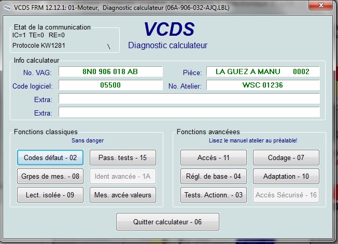
Task: Click the Etat de la communication label
Action: point(52,27)
